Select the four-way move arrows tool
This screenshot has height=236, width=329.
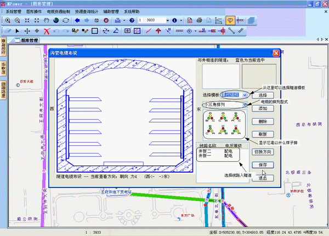pyautogui.click(x=27, y=31)
